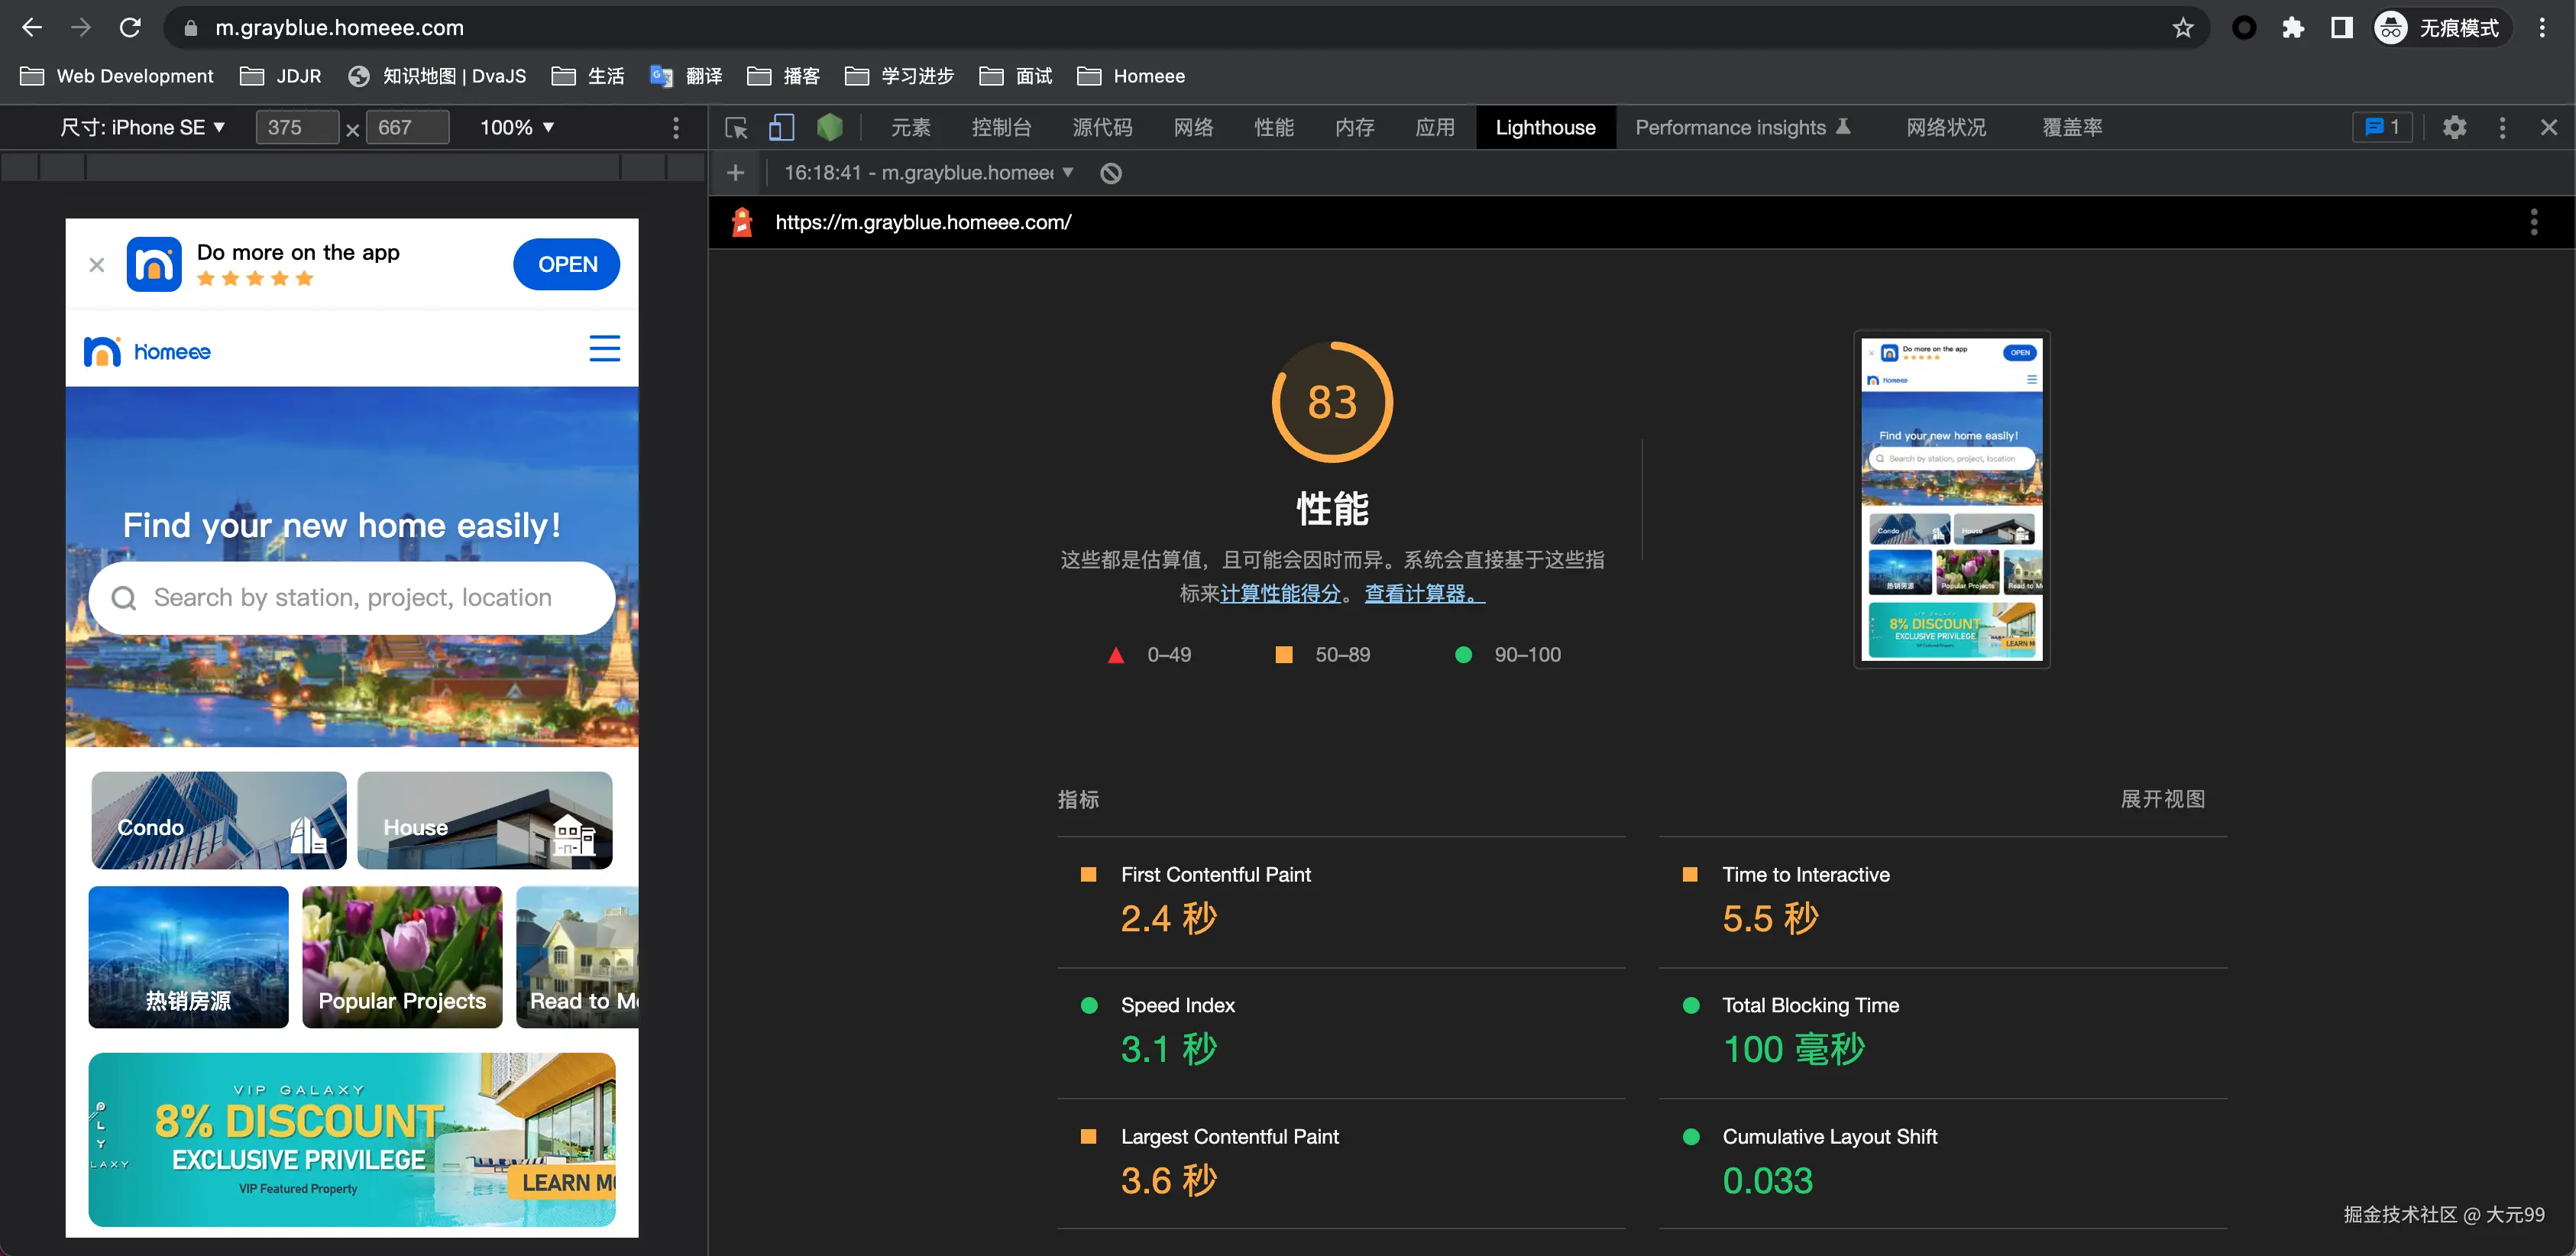Image resolution: width=2576 pixels, height=1256 pixels.
Task: Add a new Lighthouse report
Action: 736,173
